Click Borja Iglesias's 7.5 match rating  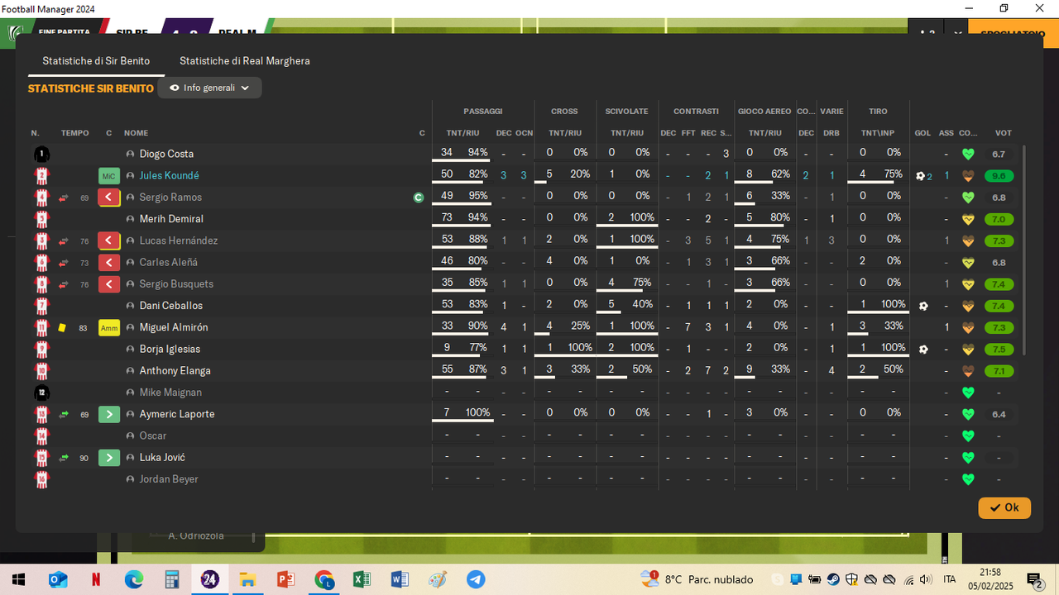pos(999,349)
